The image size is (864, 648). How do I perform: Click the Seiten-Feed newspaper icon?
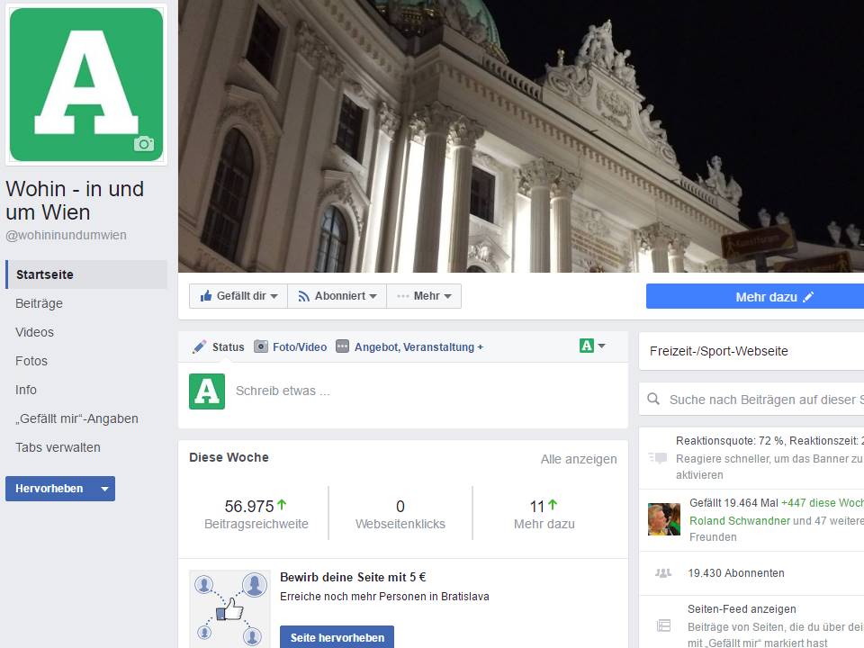tap(664, 625)
